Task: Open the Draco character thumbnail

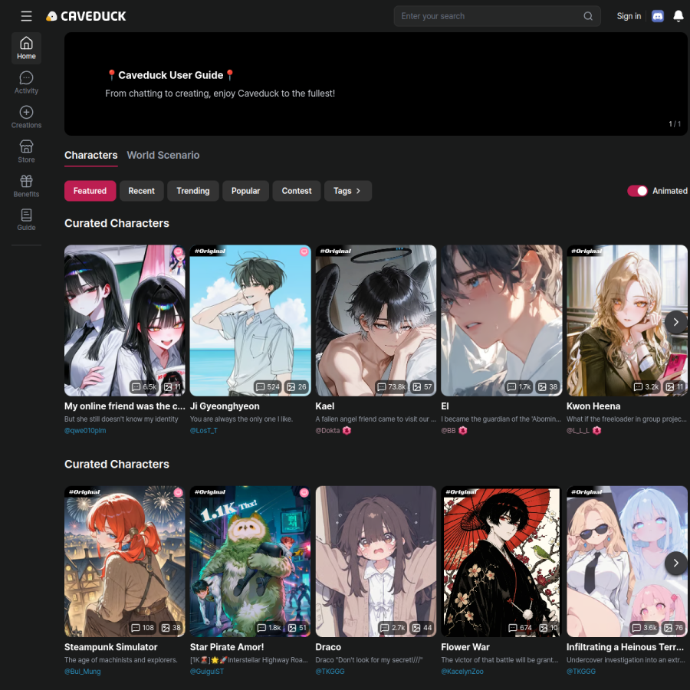Action: pyautogui.click(x=376, y=561)
